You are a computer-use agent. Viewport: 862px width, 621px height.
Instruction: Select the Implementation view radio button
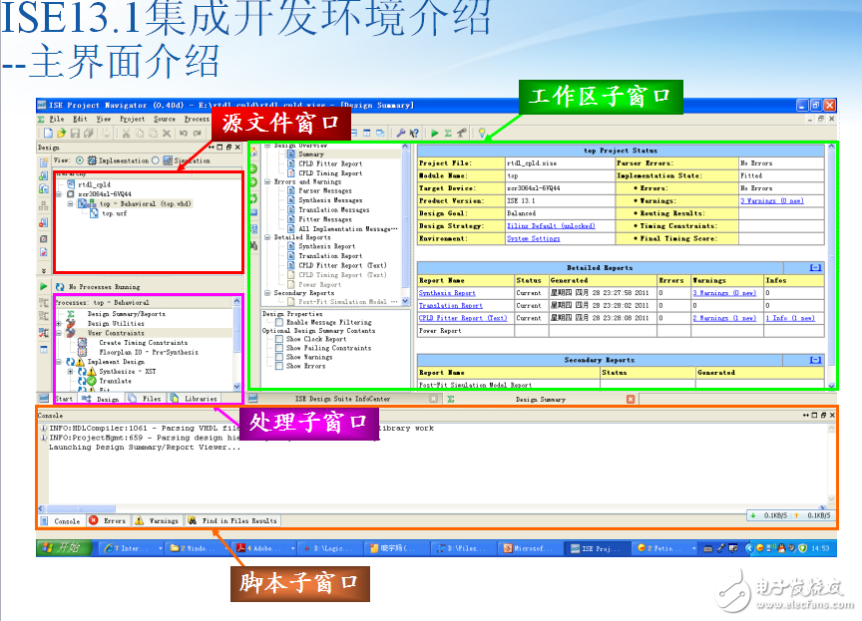[x=79, y=160]
